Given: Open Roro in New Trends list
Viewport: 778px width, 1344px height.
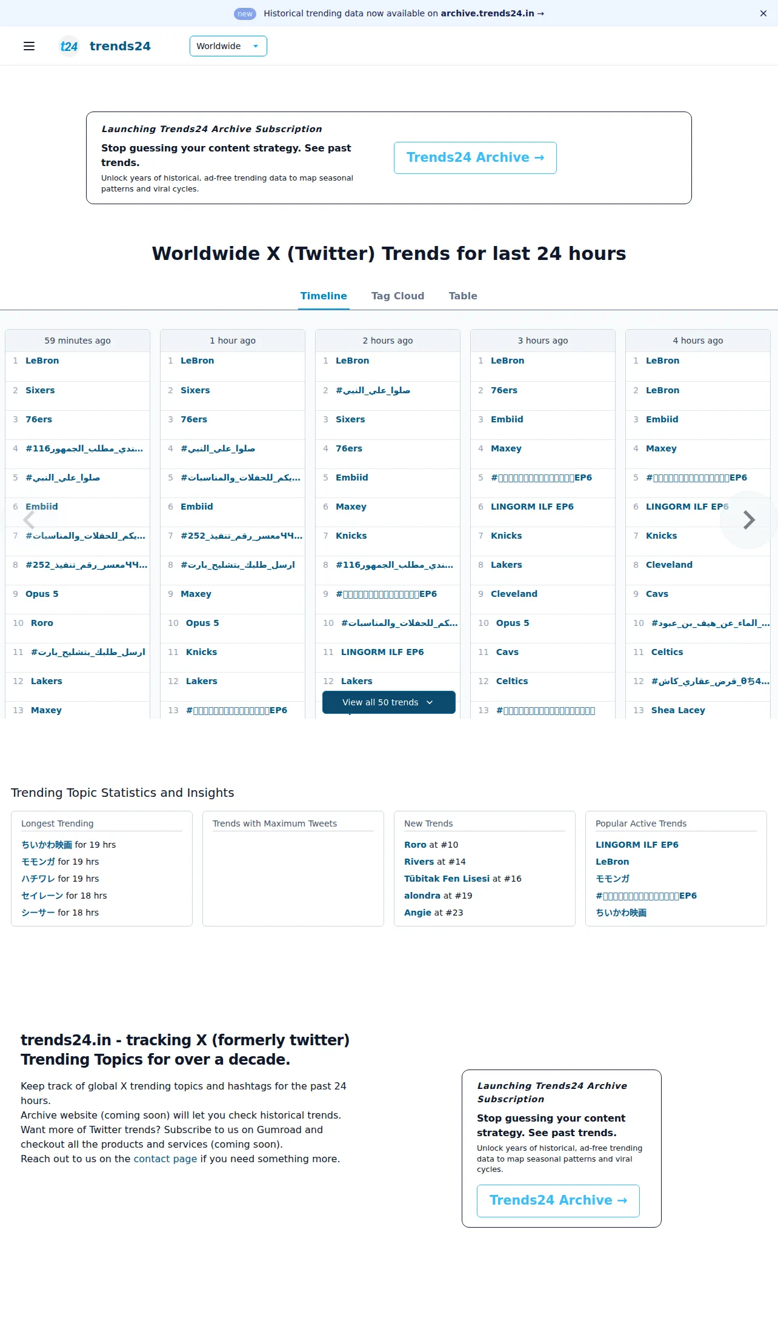Looking at the screenshot, I should (415, 845).
